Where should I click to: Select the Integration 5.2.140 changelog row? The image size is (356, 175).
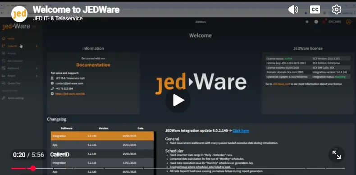[102, 136]
